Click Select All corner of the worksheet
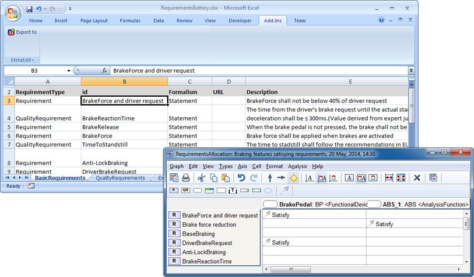 9,82
